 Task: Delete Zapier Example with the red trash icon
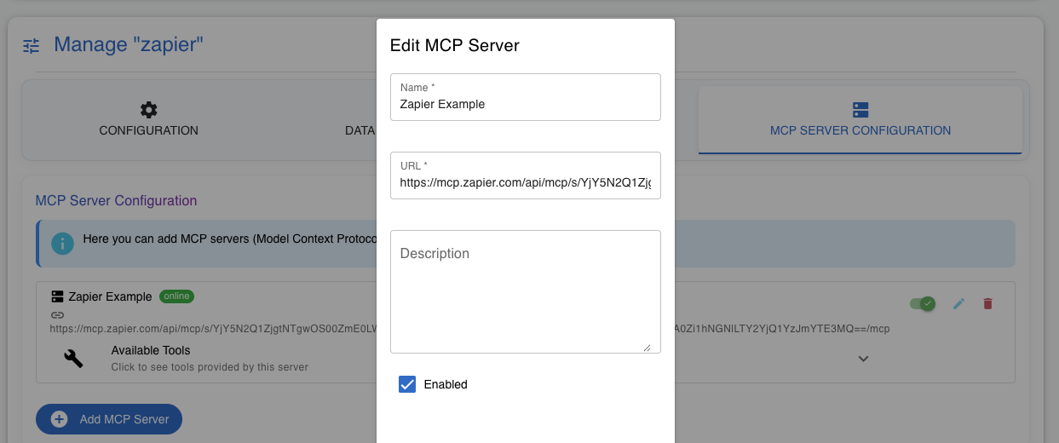(988, 303)
